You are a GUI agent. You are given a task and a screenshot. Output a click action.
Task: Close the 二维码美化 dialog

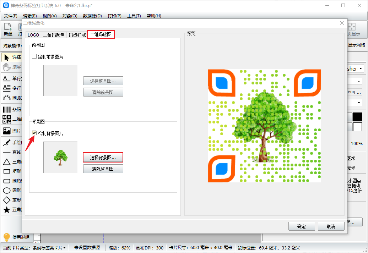tap(342, 23)
